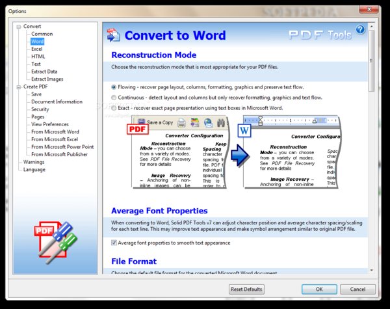The image size is (390, 309).
Task: Click the scrollbar up arrow
Action: tap(371, 27)
